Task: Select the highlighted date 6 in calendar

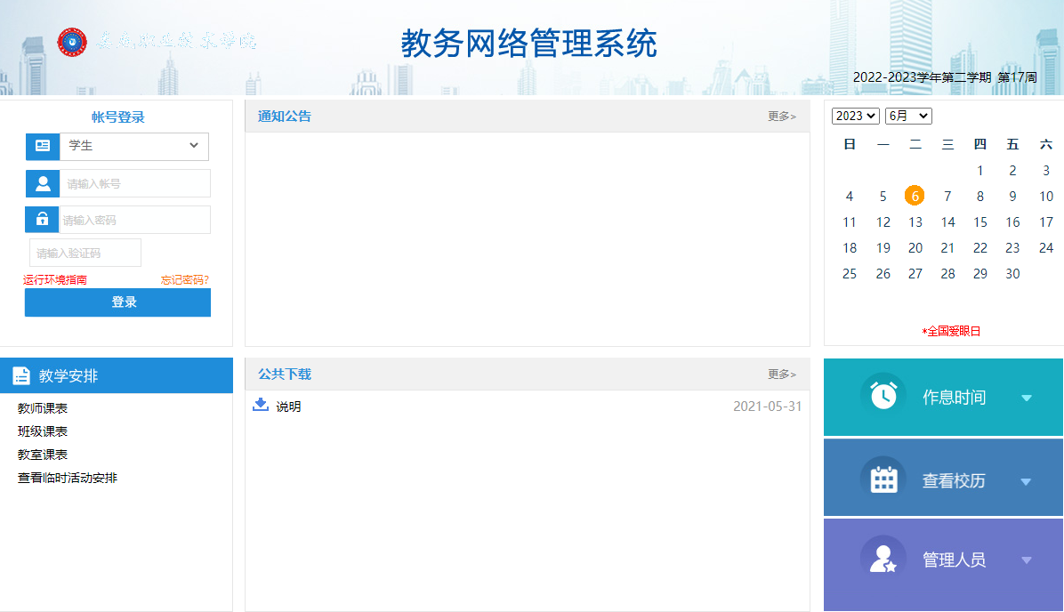Action: (915, 197)
